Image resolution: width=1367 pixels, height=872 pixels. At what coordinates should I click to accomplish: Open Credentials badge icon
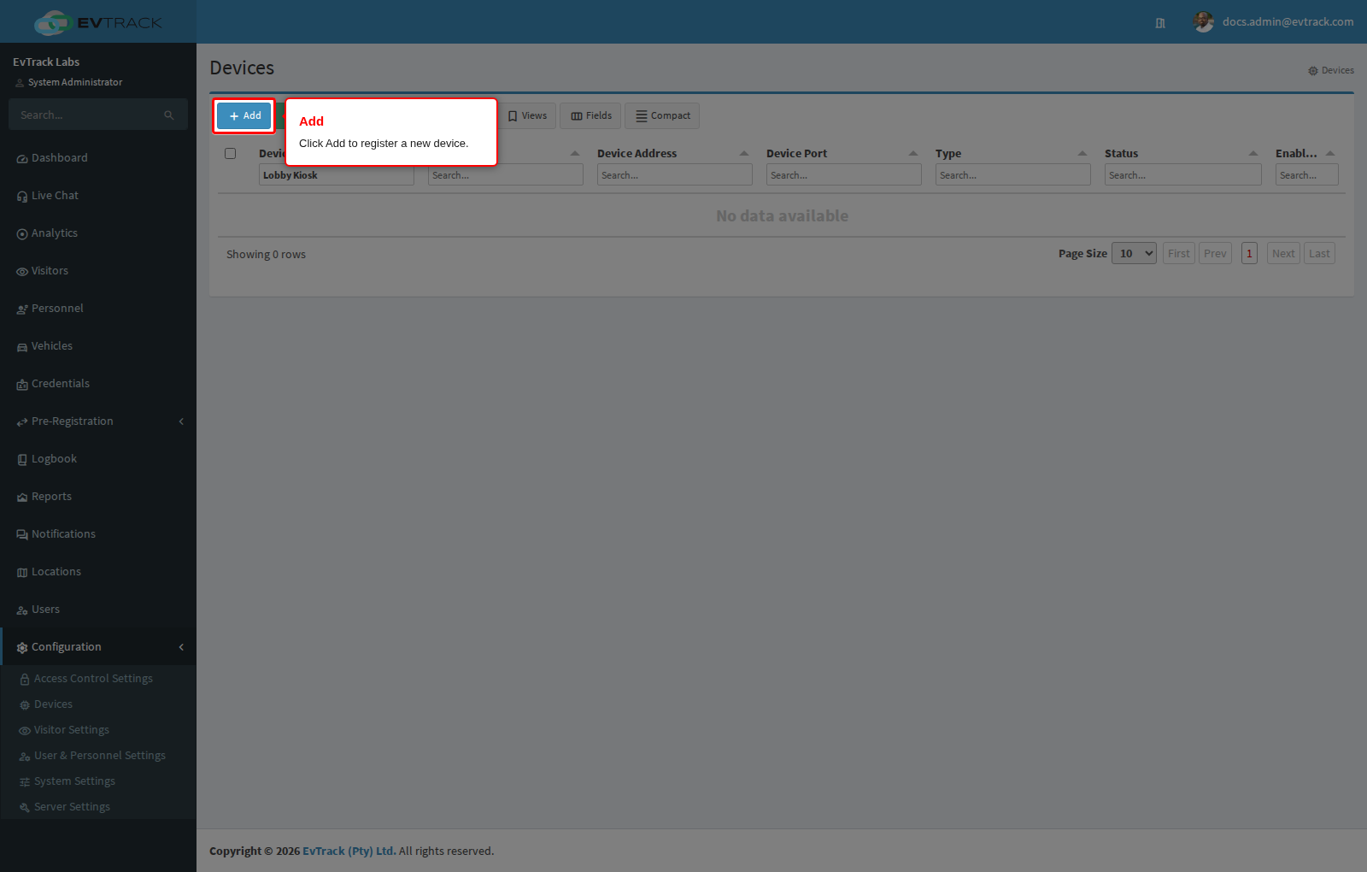click(22, 385)
